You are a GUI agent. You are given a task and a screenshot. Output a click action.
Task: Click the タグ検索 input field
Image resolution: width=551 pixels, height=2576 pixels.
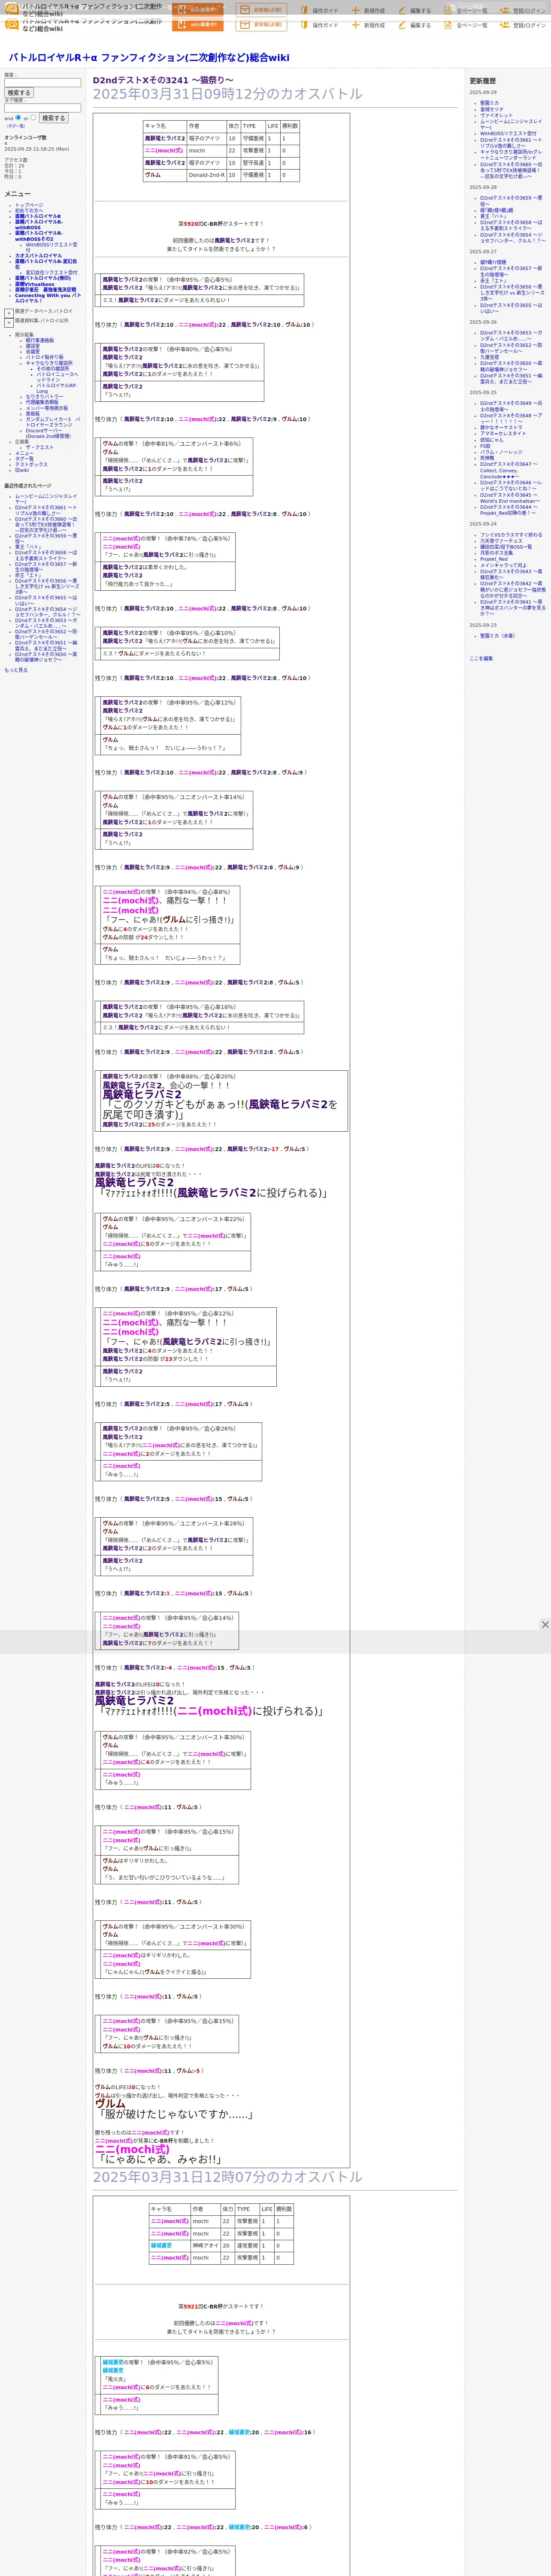click(42, 108)
